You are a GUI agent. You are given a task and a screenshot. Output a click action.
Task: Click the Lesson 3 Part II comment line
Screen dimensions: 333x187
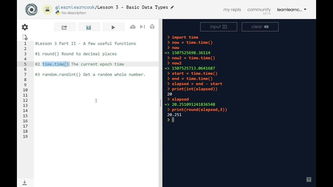click(x=86, y=43)
